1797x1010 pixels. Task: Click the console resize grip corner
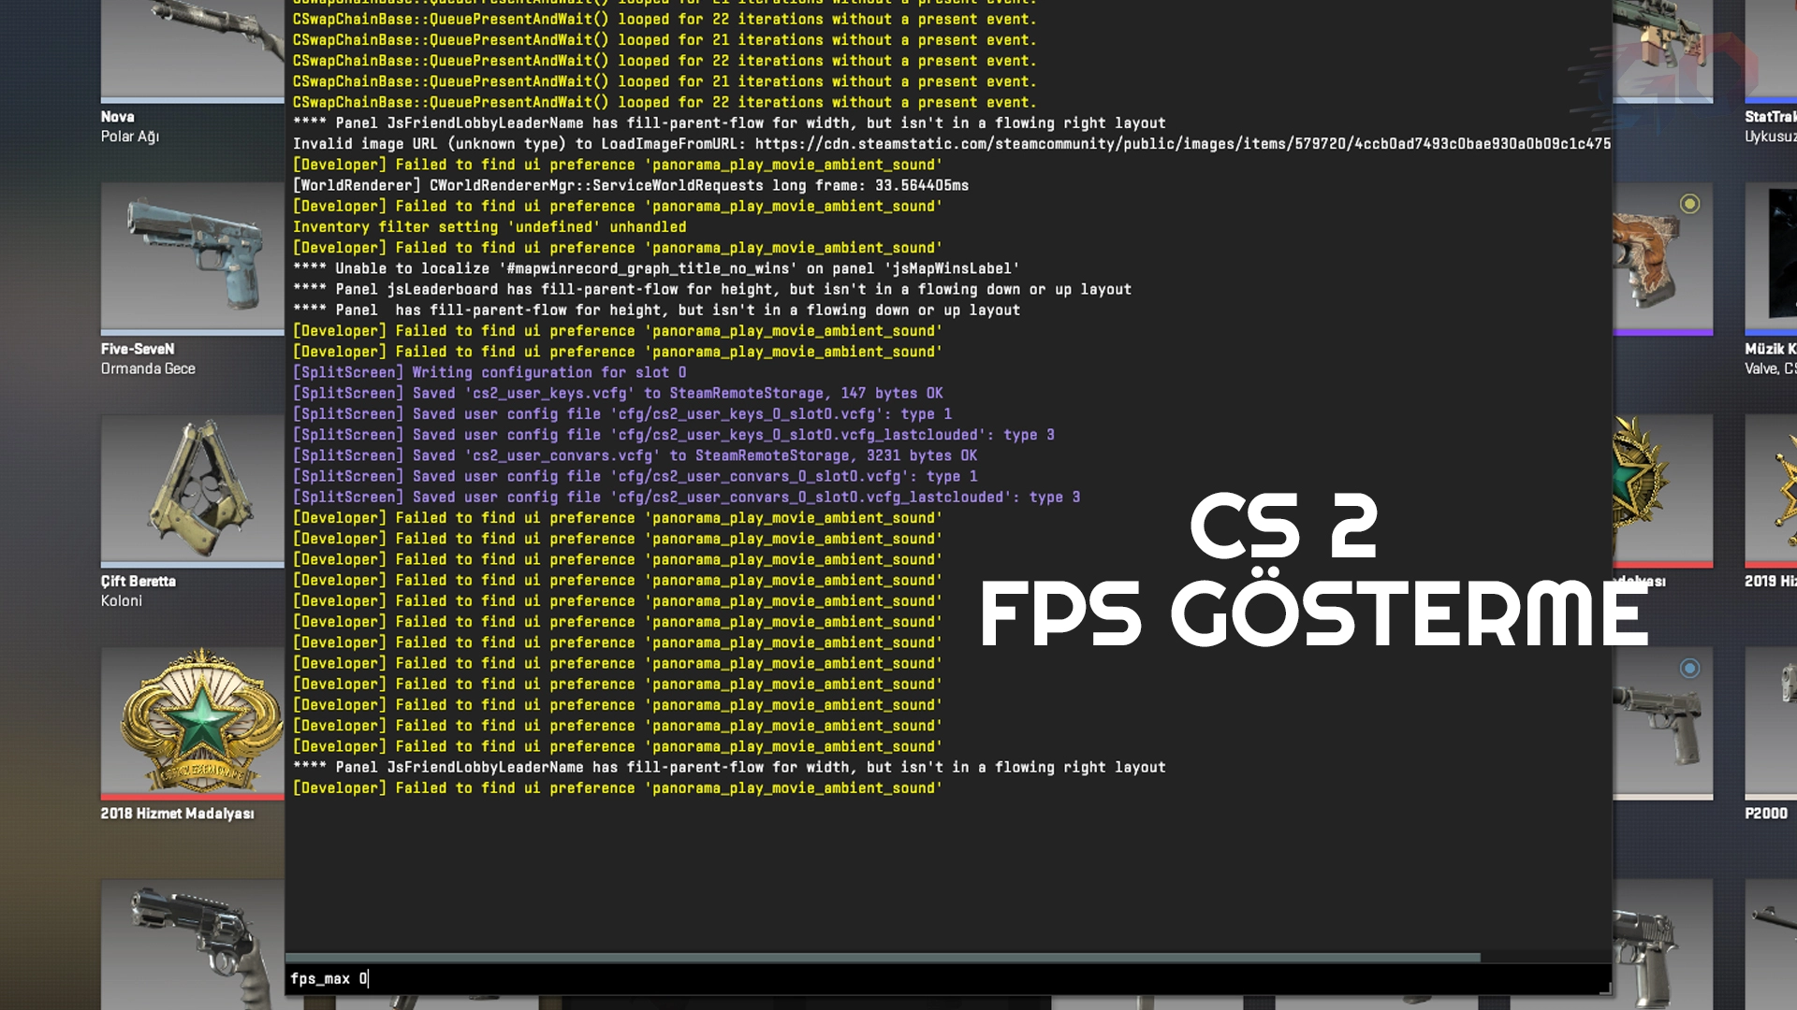click(x=1604, y=988)
